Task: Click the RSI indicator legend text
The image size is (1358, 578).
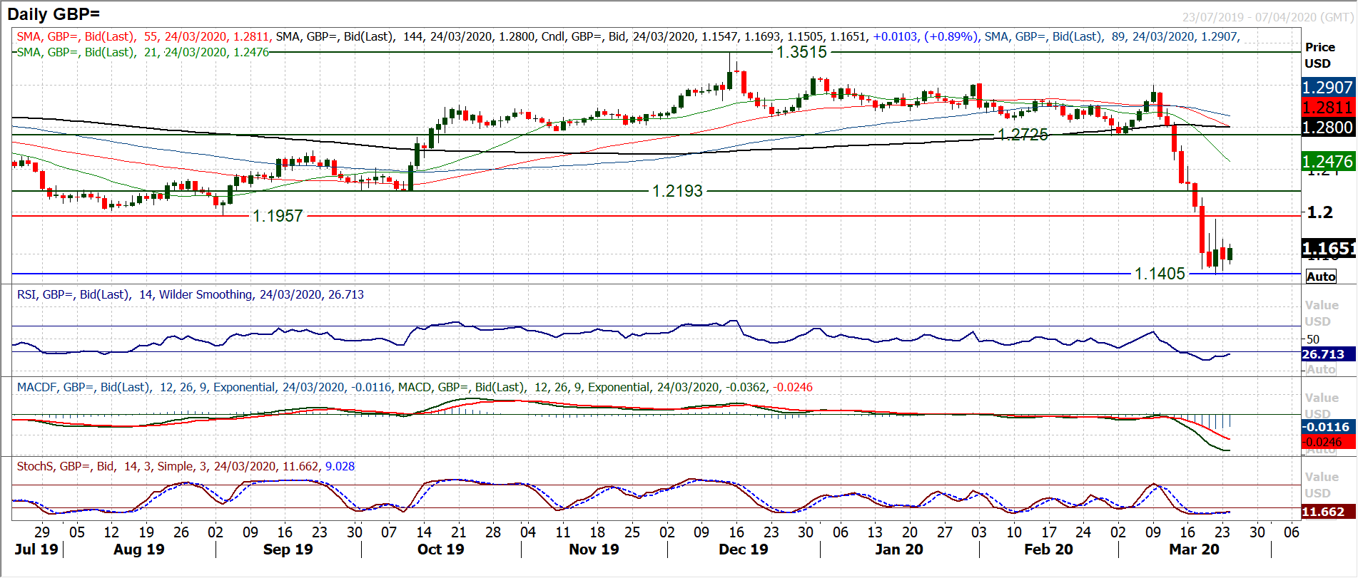Action: (x=190, y=294)
